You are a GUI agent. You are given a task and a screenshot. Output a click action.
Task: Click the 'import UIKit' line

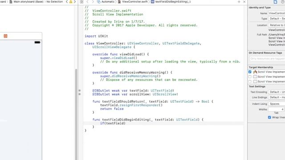(x=96, y=36)
